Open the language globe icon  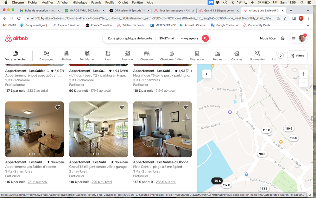click(x=282, y=38)
